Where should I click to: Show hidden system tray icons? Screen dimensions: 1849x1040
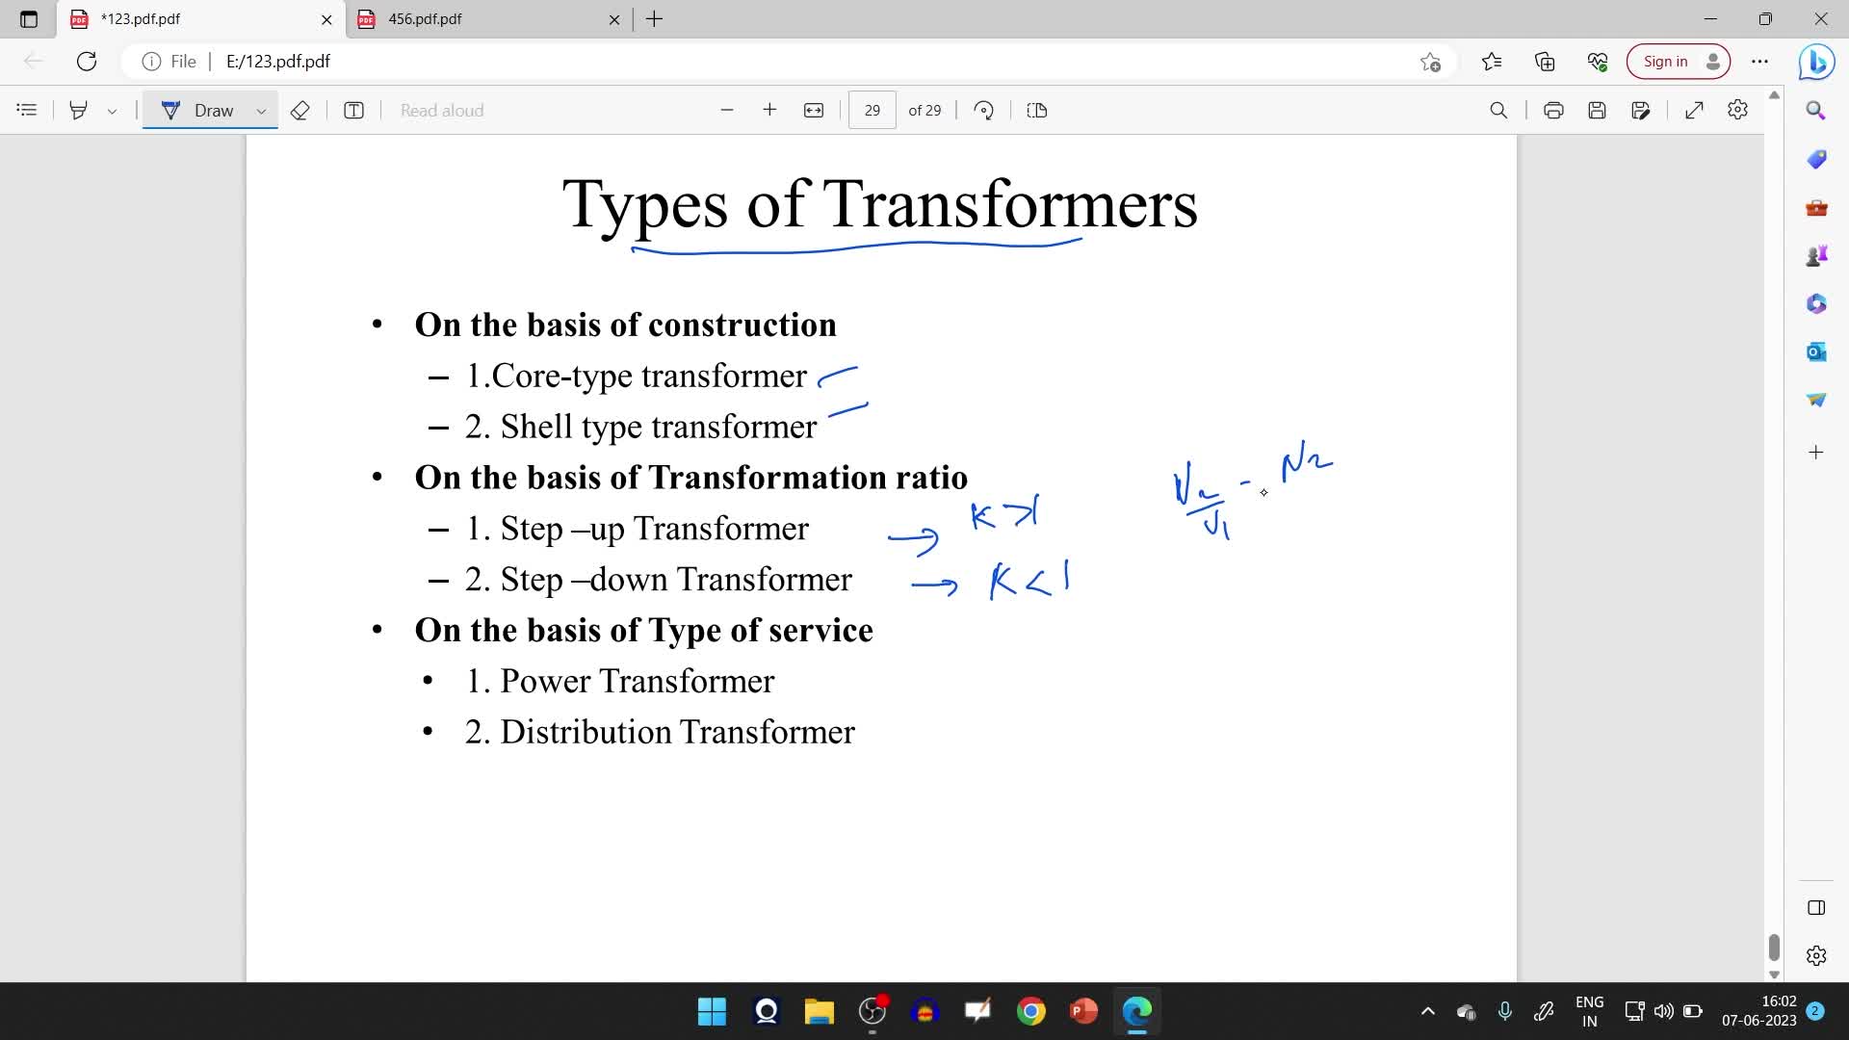pyautogui.click(x=1428, y=1011)
